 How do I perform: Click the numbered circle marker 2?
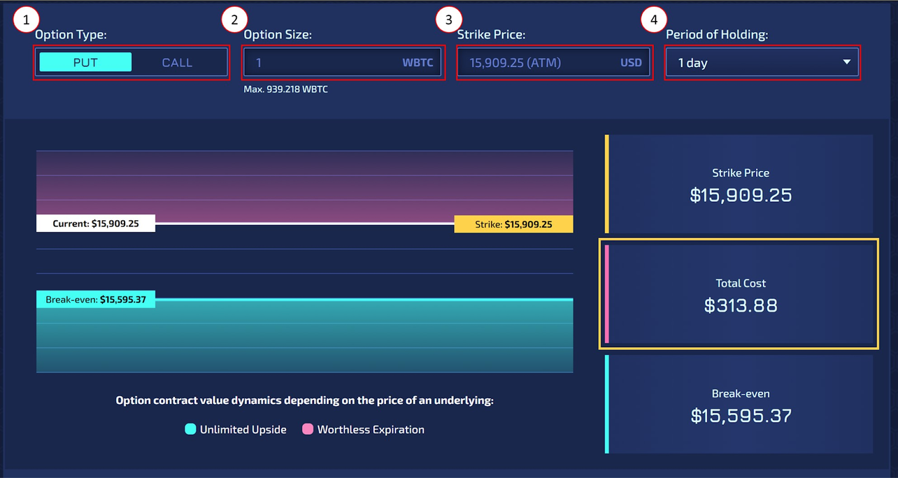click(234, 20)
